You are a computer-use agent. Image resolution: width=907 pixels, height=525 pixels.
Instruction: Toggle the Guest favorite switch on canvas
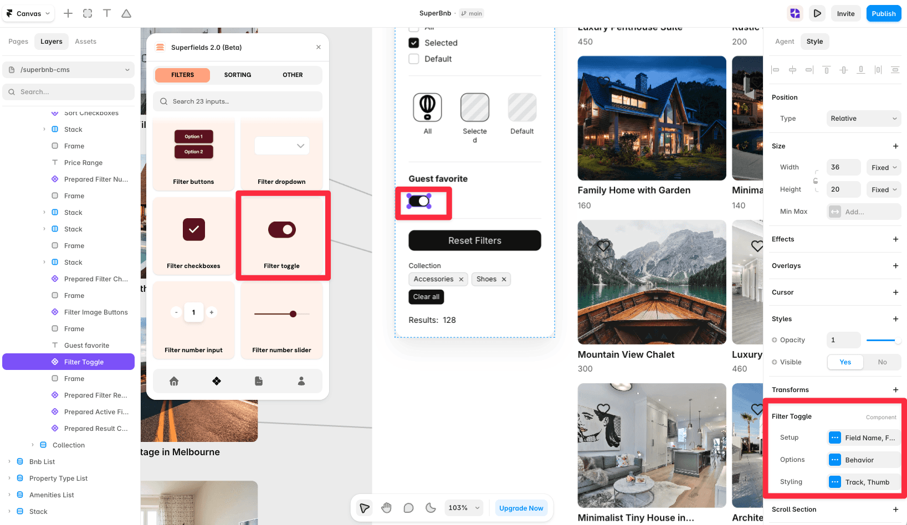tap(419, 201)
